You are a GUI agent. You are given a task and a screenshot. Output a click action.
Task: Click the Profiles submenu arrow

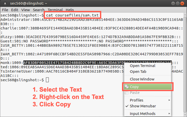point(169,100)
